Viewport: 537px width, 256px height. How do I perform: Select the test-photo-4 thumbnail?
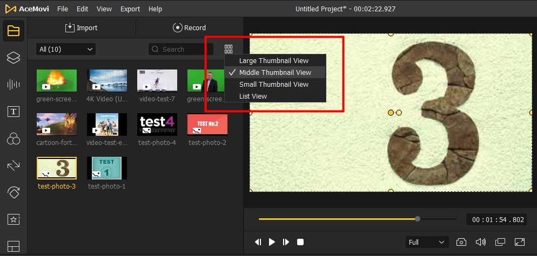click(x=157, y=124)
